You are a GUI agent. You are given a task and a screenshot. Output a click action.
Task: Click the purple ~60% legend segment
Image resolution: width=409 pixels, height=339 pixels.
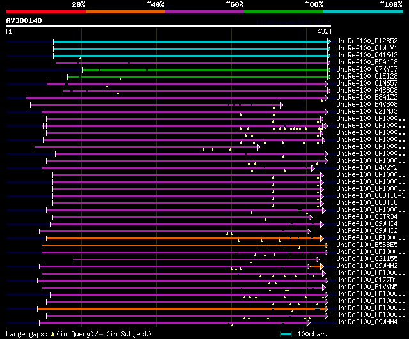204,11
